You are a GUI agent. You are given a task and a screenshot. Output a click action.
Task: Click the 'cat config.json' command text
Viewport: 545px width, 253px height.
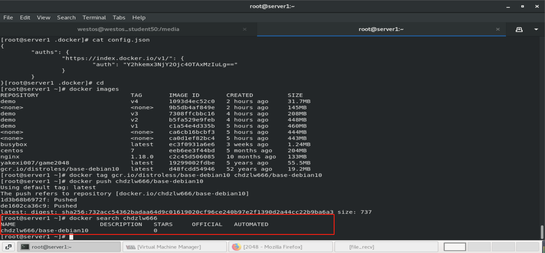pyautogui.click(x=121, y=40)
